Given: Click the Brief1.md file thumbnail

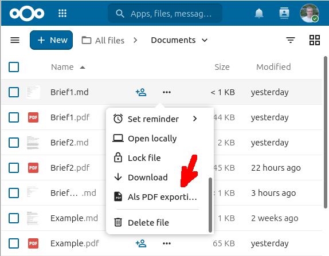Looking at the screenshot, I should pyautogui.click(x=33, y=92).
